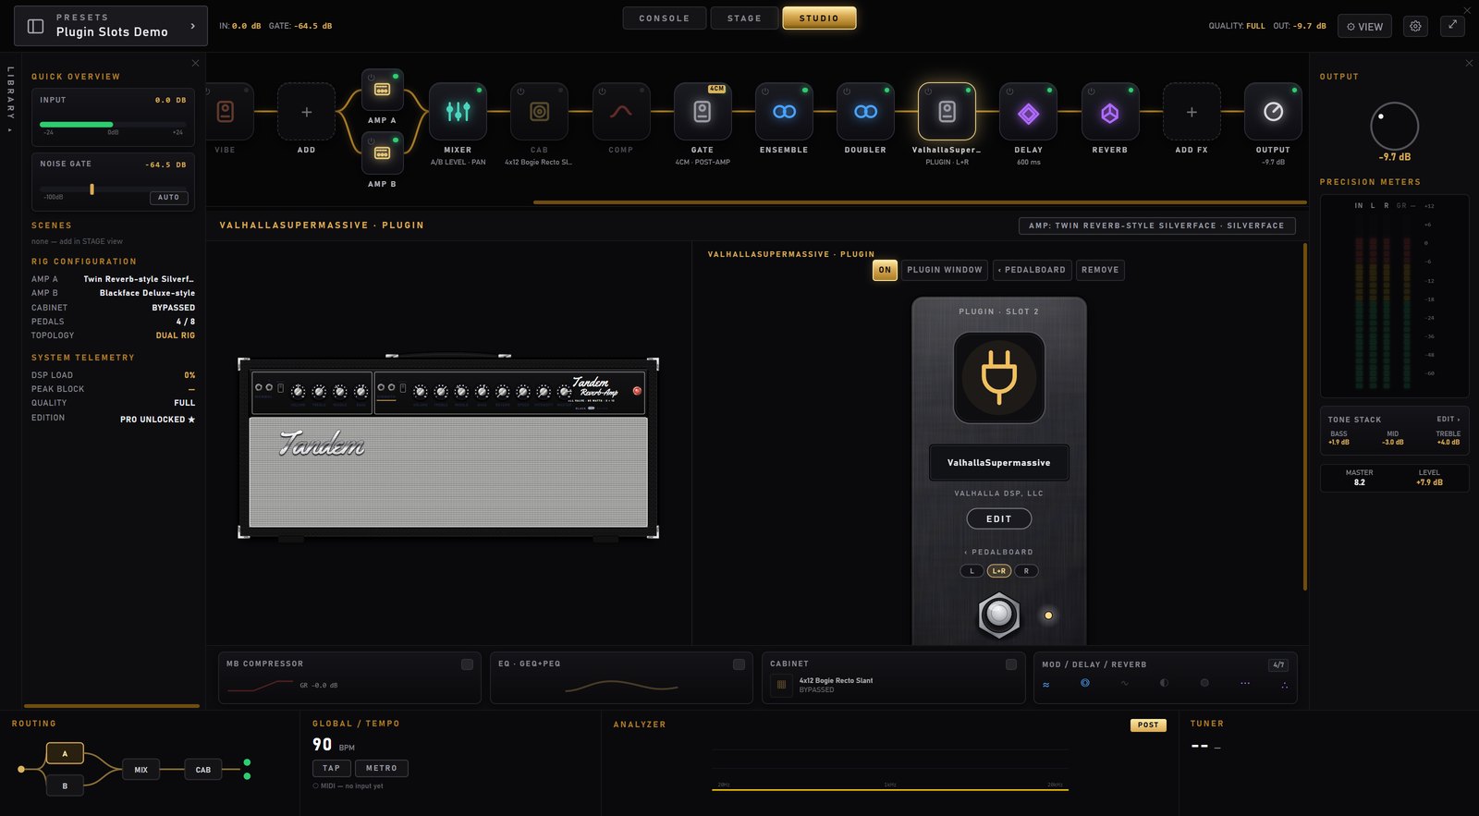Select the Gate 4CM block
Image resolution: width=1479 pixels, height=816 pixels.
pyautogui.click(x=703, y=112)
